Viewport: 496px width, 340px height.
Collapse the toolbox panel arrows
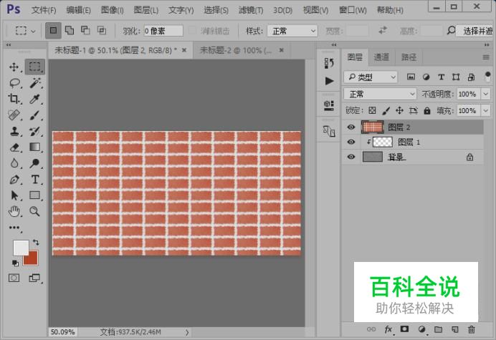9,45
